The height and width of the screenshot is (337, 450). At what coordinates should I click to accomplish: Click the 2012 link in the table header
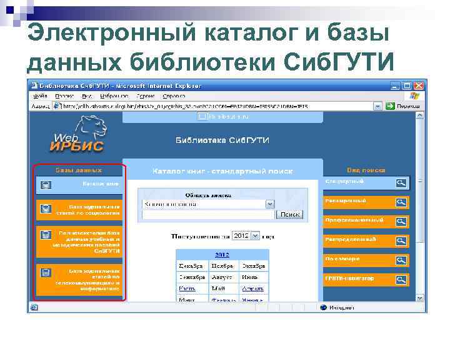[222, 255]
